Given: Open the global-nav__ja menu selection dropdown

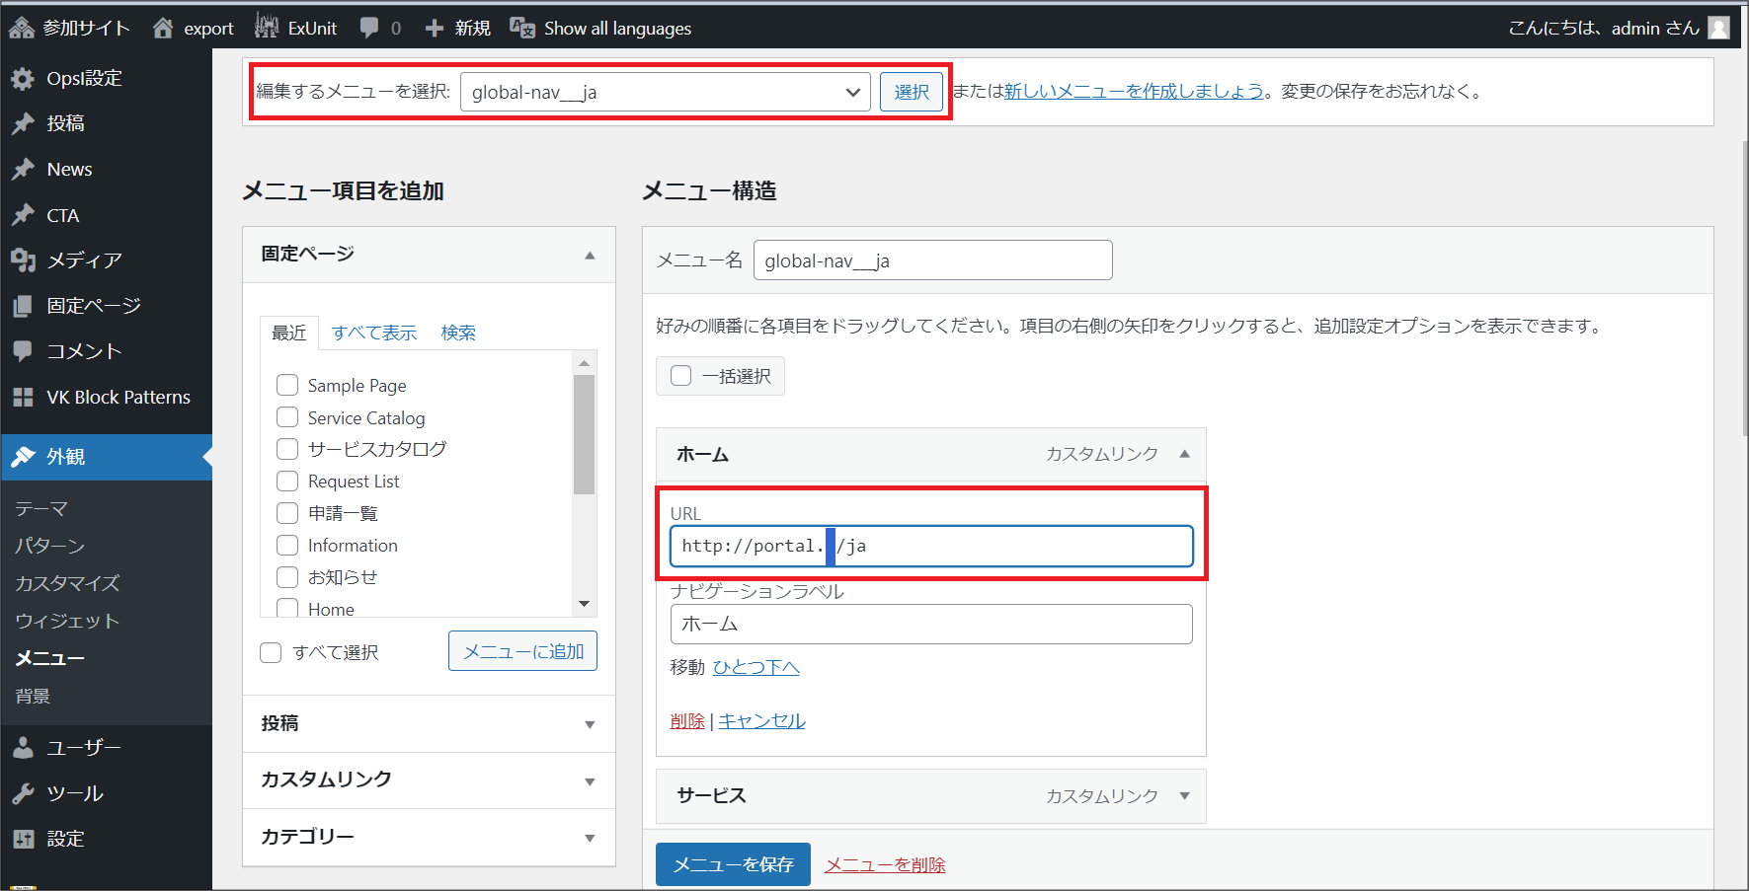Looking at the screenshot, I should coord(665,92).
